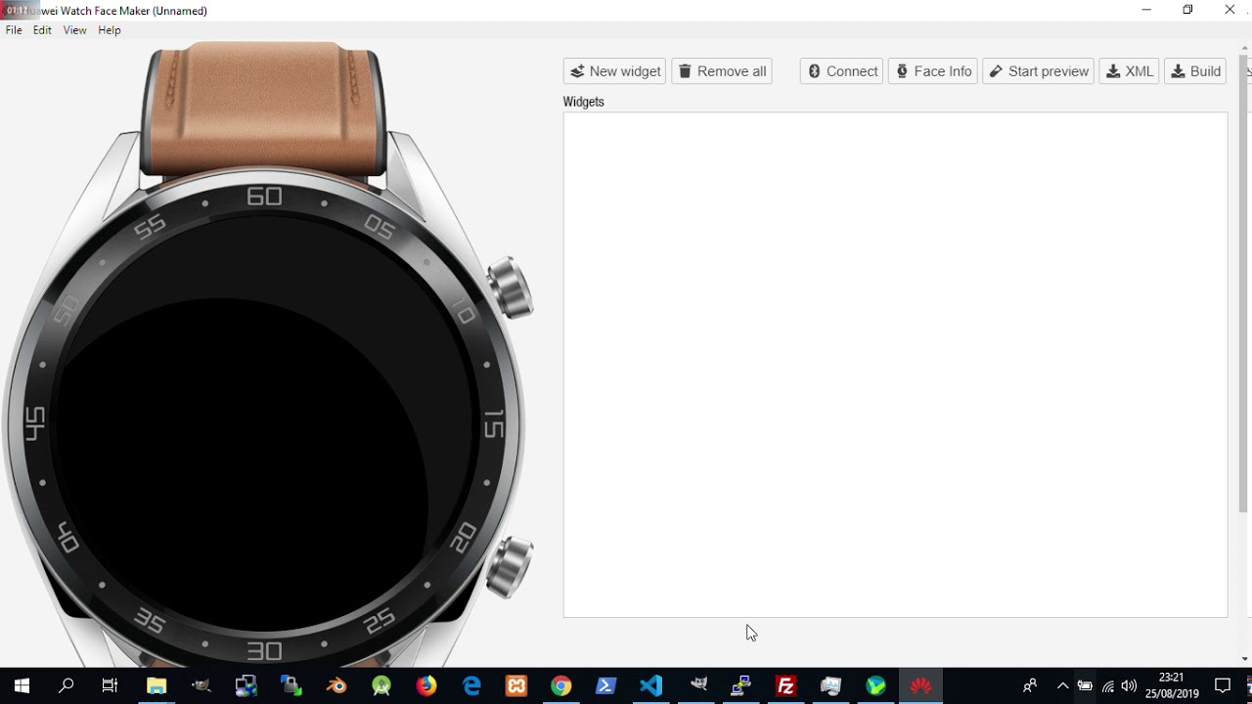Viewport: 1252px width, 704px height.
Task: Close the Huawei Watch Face Maker window
Action: pyautogui.click(x=1230, y=10)
